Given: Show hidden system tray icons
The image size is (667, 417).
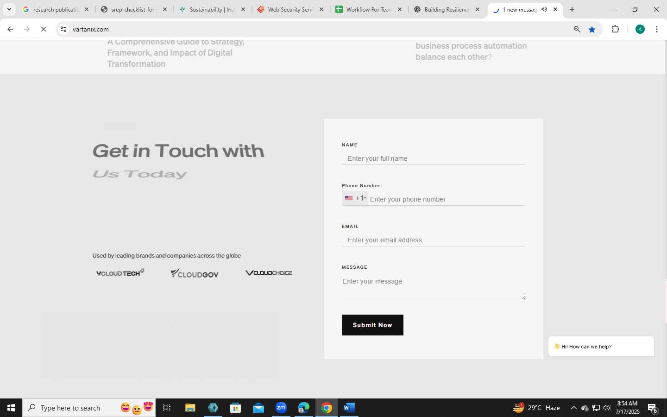Looking at the screenshot, I should point(573,408).
